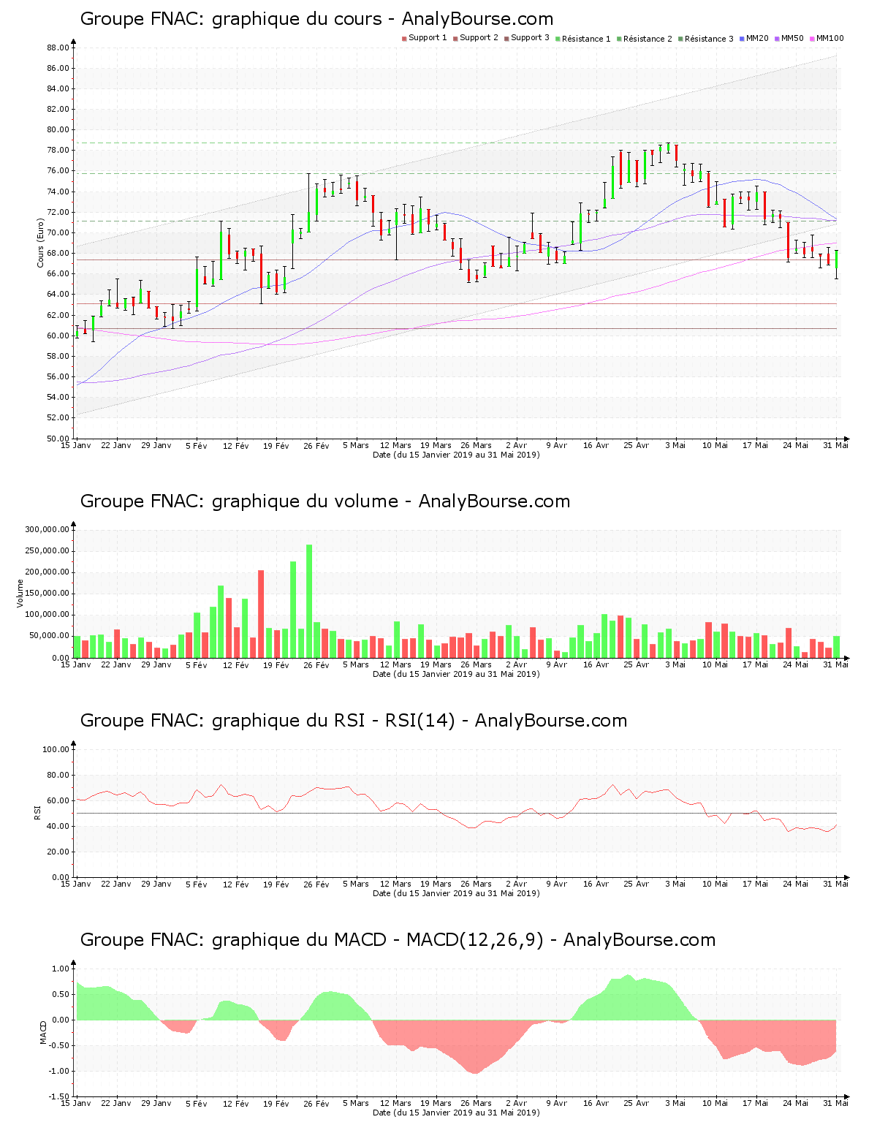
Task: Click -1.50 on the MACD axis
Action: click(x=61, y=1096)
